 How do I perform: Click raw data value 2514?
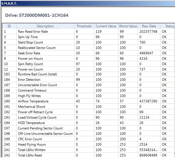(143, 145)
